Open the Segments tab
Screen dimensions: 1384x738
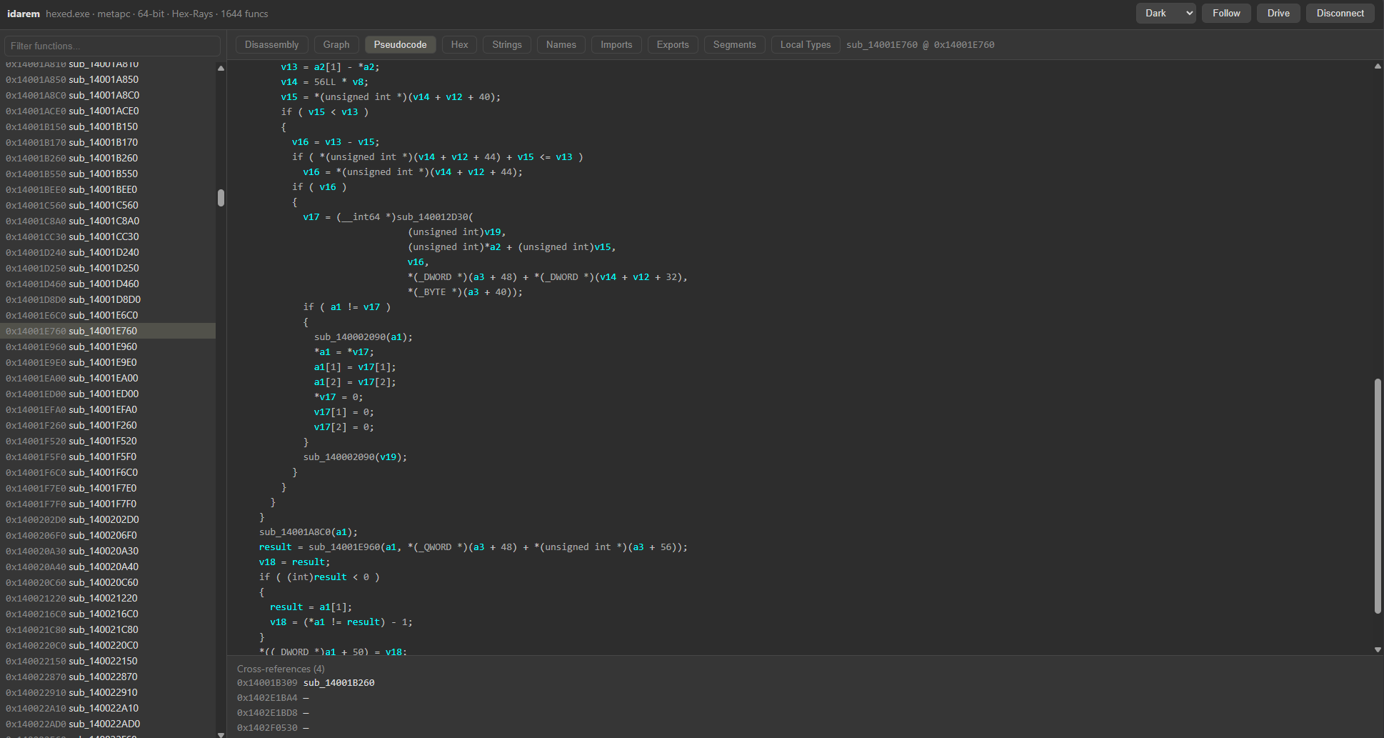point(734,44)
